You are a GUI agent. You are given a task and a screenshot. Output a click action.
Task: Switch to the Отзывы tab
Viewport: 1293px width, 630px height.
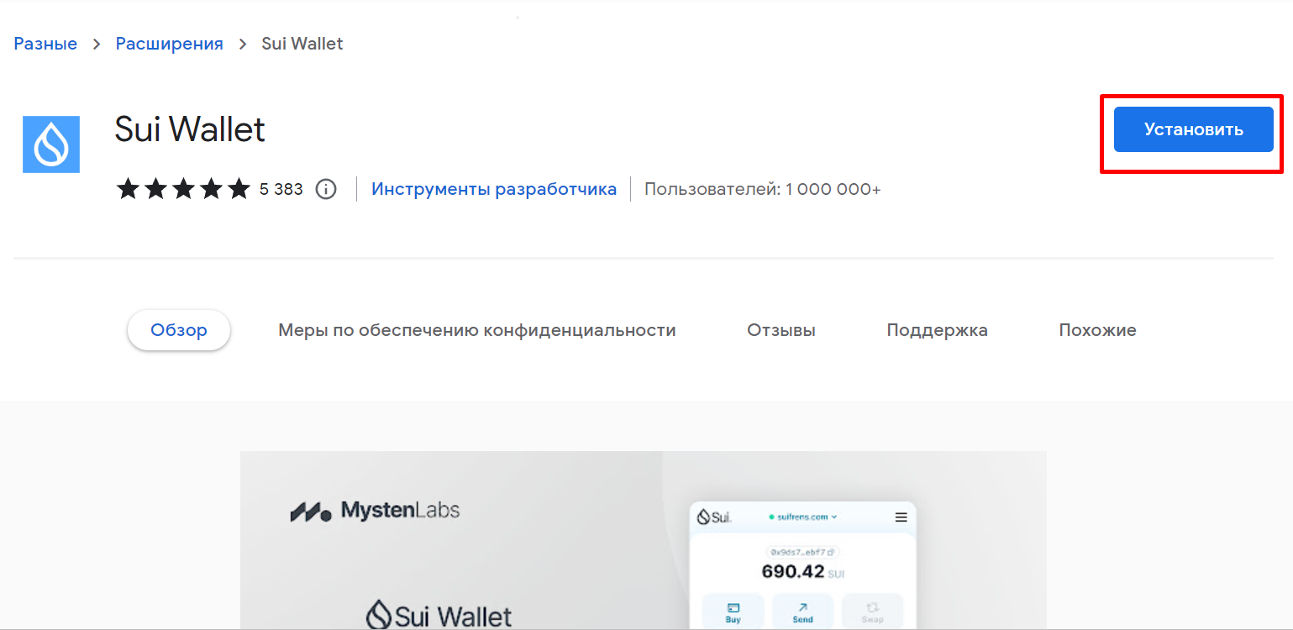(781, 329)
